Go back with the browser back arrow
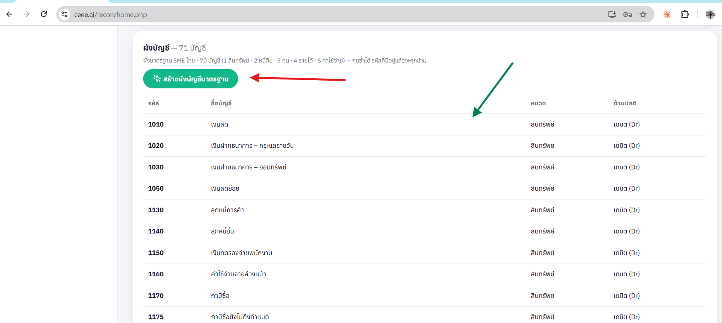 [9, 14]
